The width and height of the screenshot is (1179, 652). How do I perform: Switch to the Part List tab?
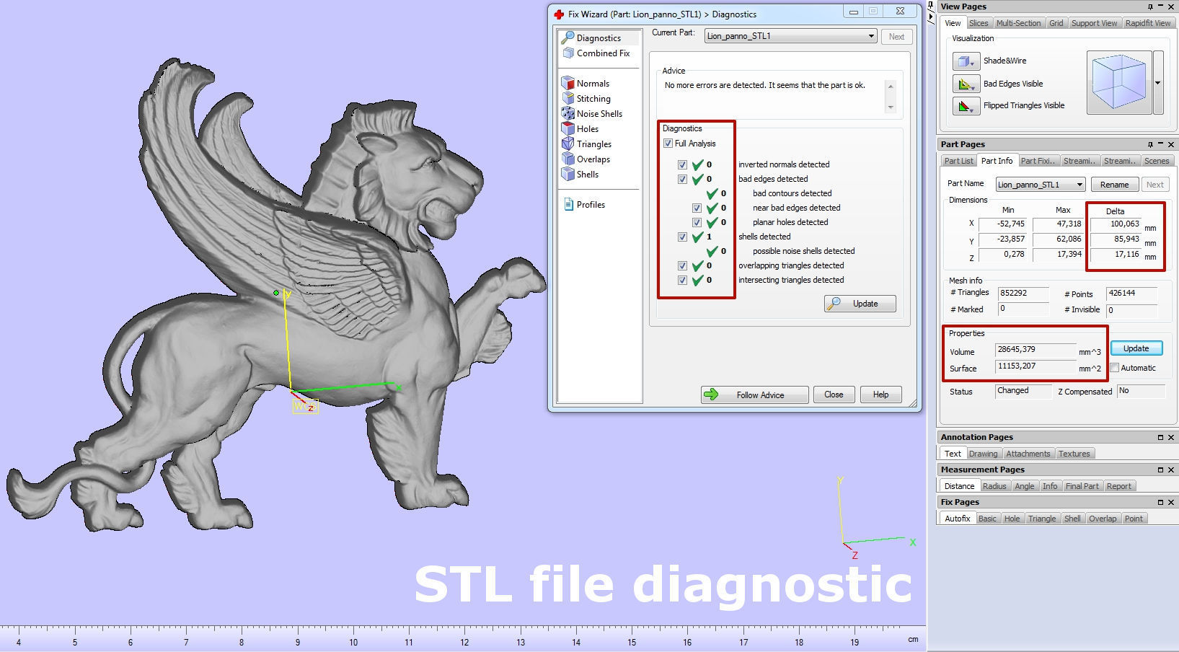958,161
